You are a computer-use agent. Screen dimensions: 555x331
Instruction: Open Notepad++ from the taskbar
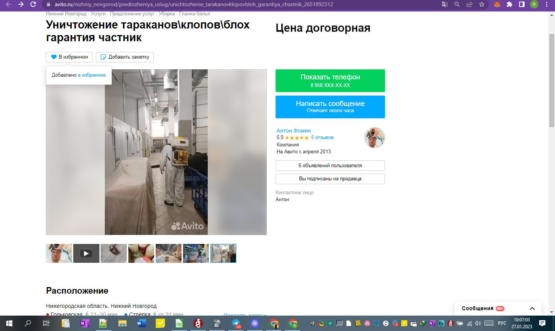(103, 323)
